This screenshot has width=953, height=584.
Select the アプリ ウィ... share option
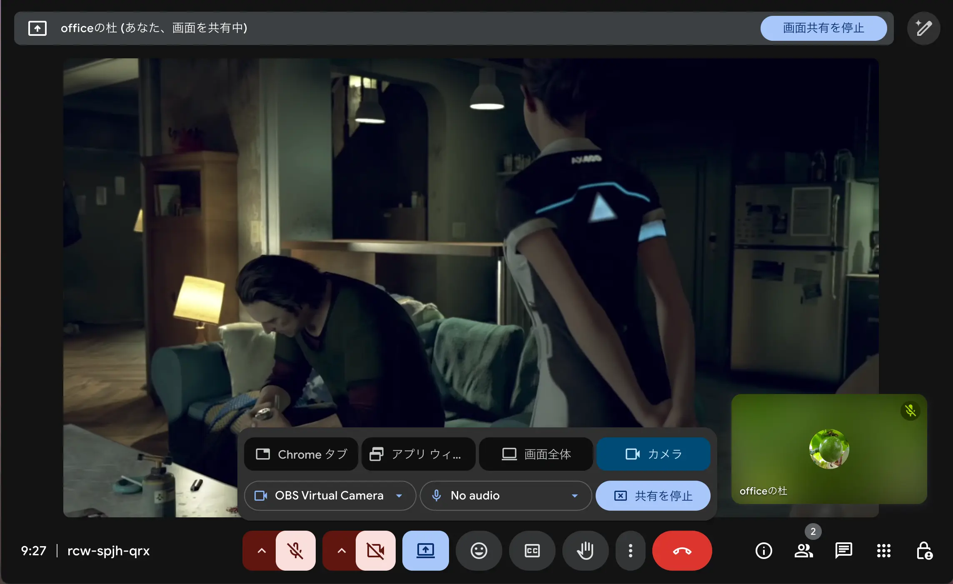tap(419, 454)
